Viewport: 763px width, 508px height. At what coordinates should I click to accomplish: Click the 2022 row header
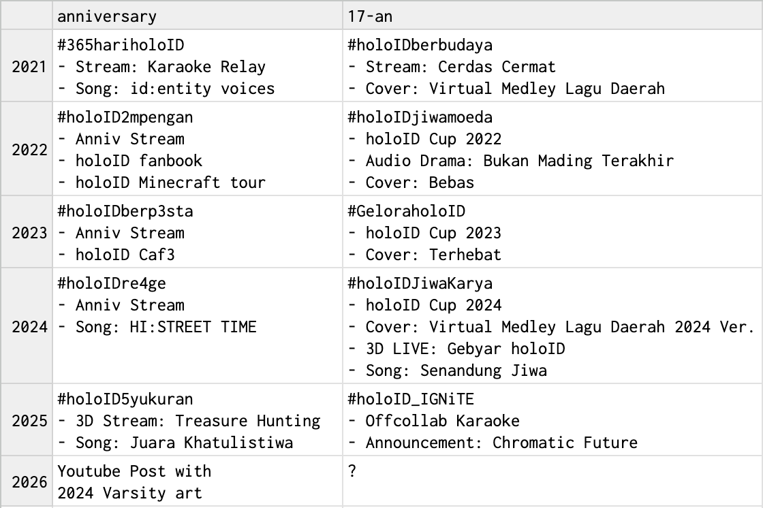coord(27,149)
